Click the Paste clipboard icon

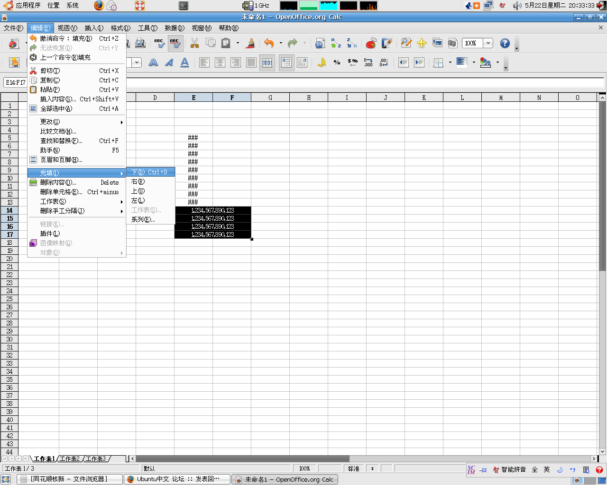coord(226,43)
